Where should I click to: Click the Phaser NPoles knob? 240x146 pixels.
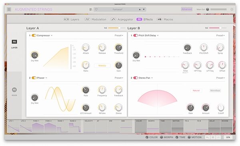(102, 108)
